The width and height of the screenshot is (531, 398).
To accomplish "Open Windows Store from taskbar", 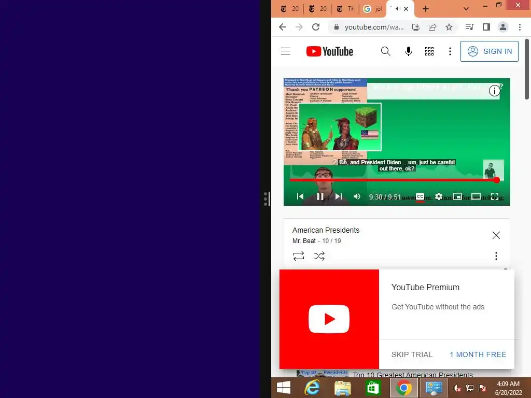I will click(373, 388).
